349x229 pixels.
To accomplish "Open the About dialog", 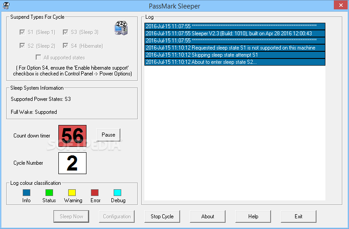I will [208, 217].
